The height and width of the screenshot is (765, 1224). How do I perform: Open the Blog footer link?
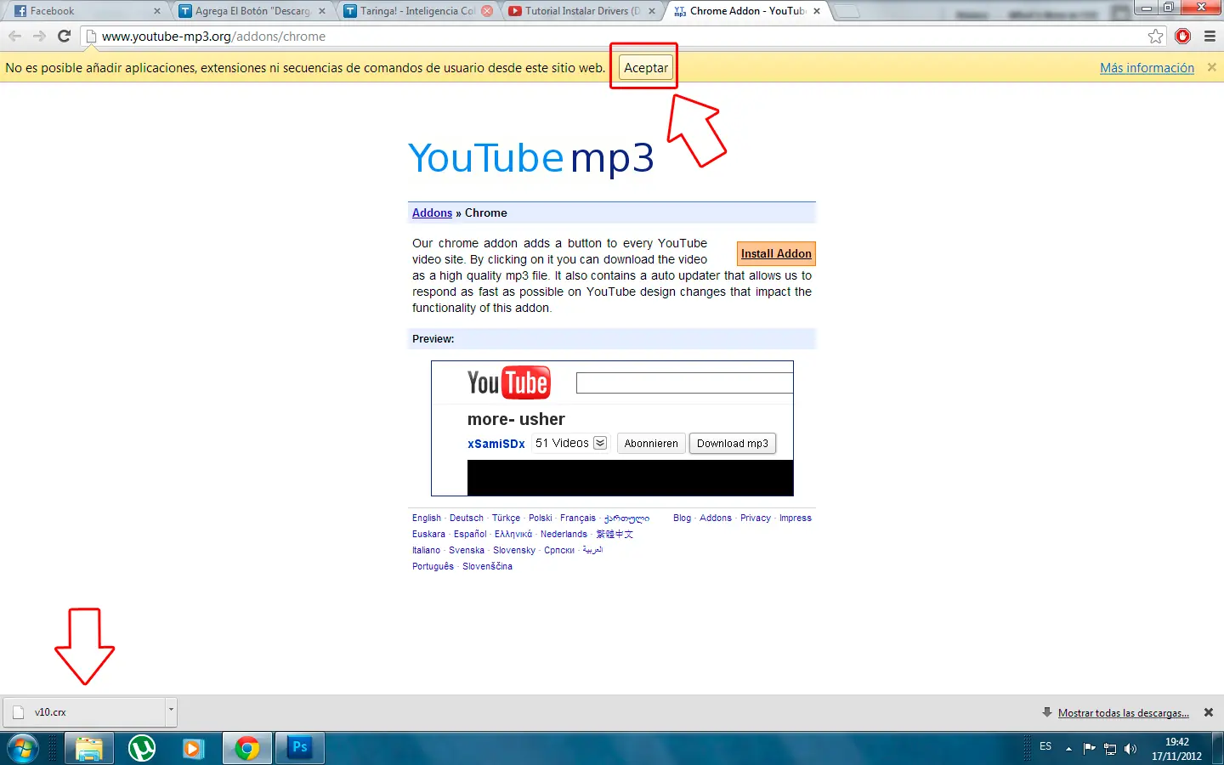click(682, 518)
